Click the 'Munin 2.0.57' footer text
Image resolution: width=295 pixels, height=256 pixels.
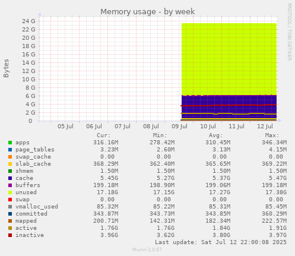pyautogui.click(x=147, y=249)
